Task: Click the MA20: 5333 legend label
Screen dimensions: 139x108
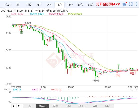Action: click(x=56, y=14)
